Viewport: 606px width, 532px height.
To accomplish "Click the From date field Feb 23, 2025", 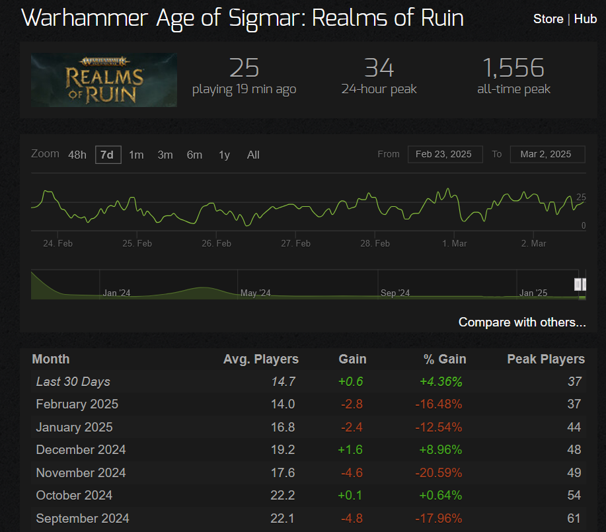I will click(445, 154).
